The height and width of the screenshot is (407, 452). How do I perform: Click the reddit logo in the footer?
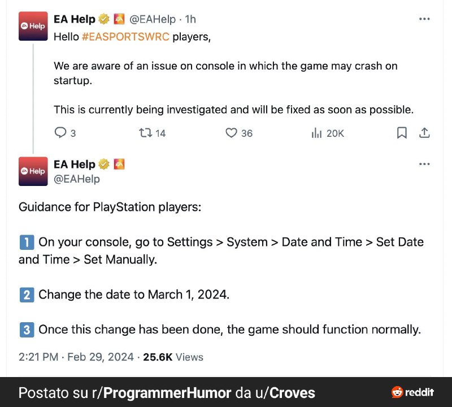pos(412,392)
